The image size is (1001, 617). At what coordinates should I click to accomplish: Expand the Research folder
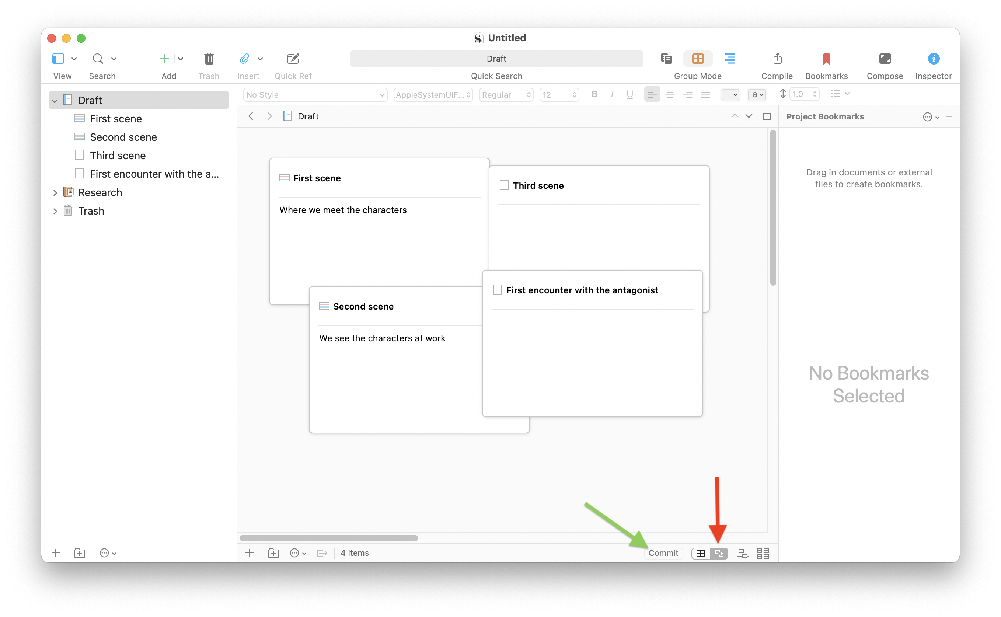pos(55,193)
